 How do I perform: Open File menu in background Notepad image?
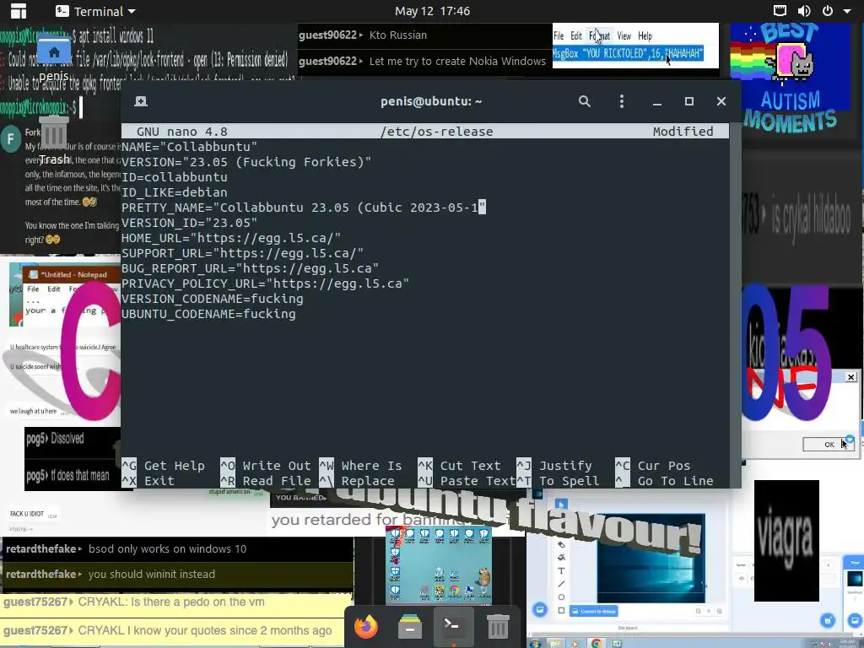(x=559, y=35)
